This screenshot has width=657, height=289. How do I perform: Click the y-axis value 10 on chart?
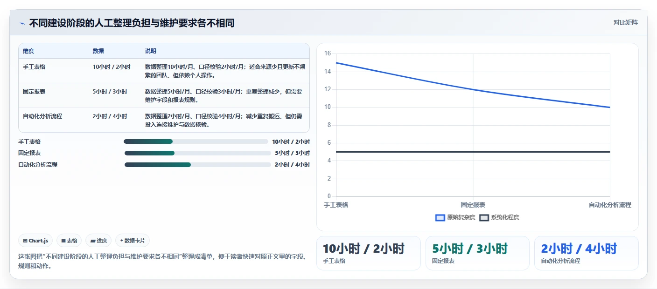pyautogui.click(x=327, y=107)
